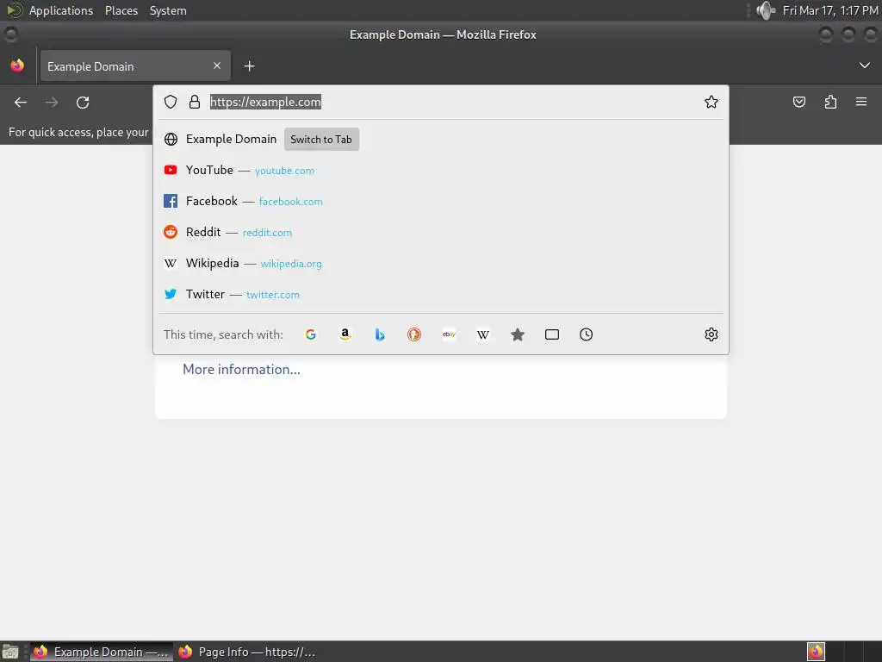Search with Amazon this time
882x662 pixels.
345,334
